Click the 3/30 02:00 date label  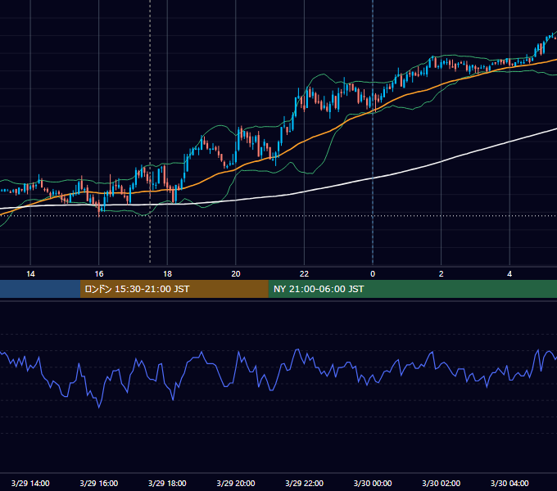441,483
